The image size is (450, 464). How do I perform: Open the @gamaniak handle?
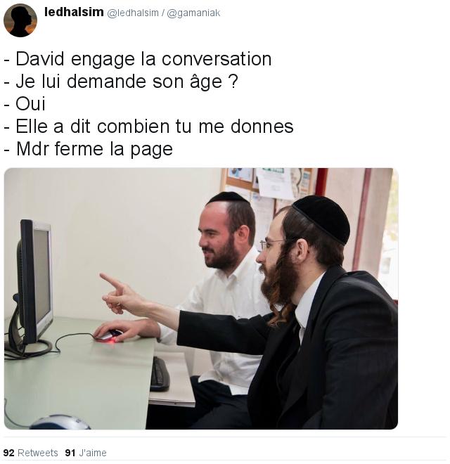[194, 13]
